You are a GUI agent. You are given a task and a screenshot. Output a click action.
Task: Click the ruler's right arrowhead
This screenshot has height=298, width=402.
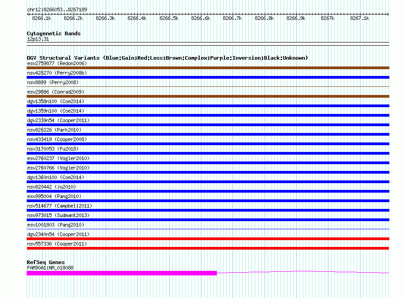[388, 14]
